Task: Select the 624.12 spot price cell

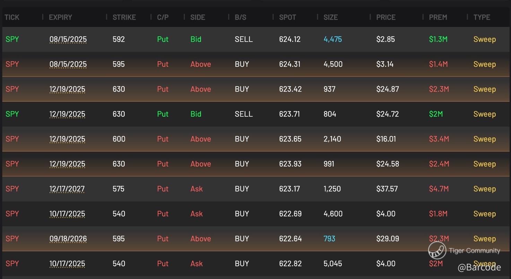Action: click(289, 39)
